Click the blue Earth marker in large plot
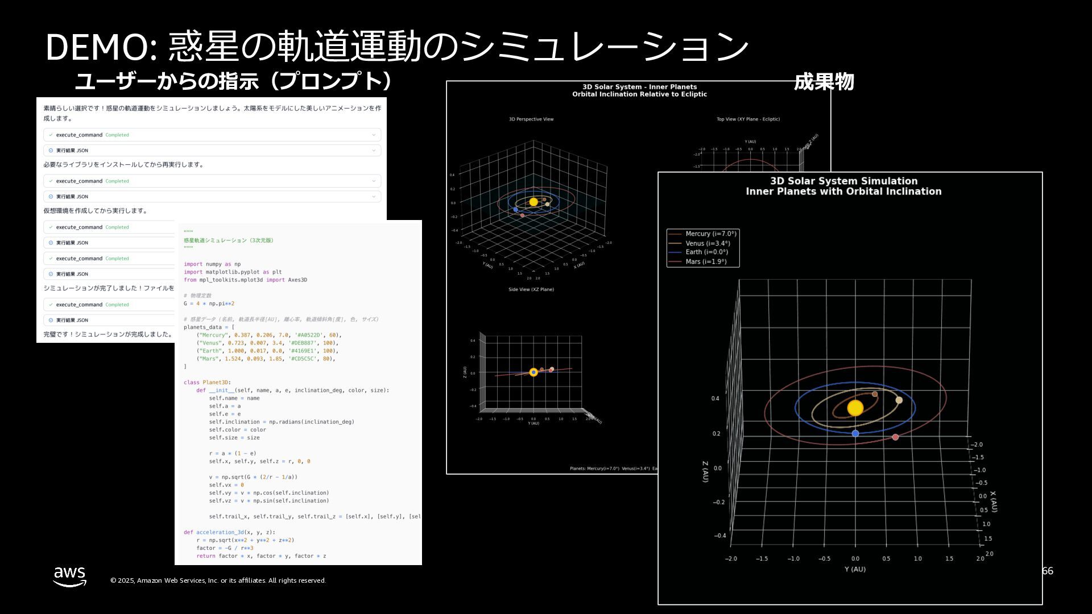This screenshot has height=614, width=1092. 855,433
